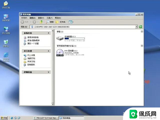
Task: Click the '20231021_193535' disc label text
Action: (x=71, y=53)
